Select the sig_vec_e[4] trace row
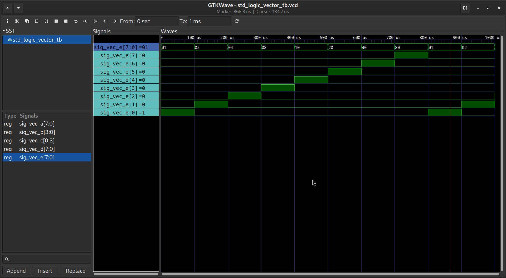Viewport: 506px width, 278px height. 126,80
